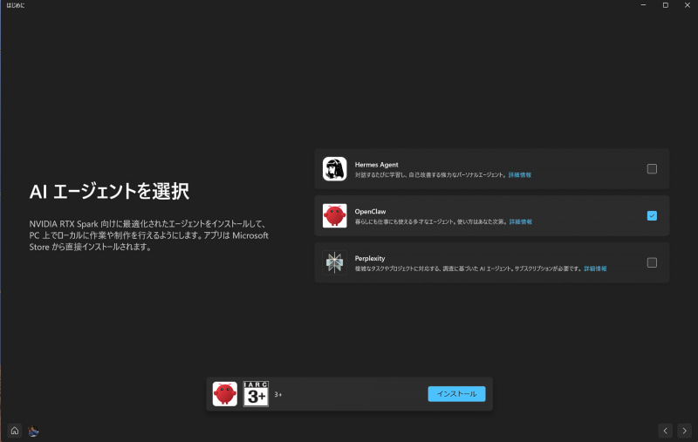
Task: Open 詳細情報 link for Perplexity
Action: [595, 269]
